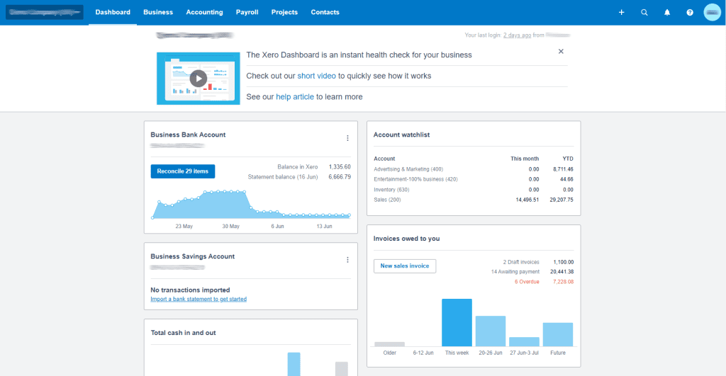
Task: Open the search icon in header
Action: [644, 13]
